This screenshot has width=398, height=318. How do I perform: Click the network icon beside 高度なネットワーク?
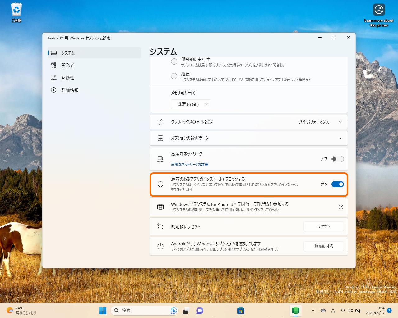(x=160, y=159)
